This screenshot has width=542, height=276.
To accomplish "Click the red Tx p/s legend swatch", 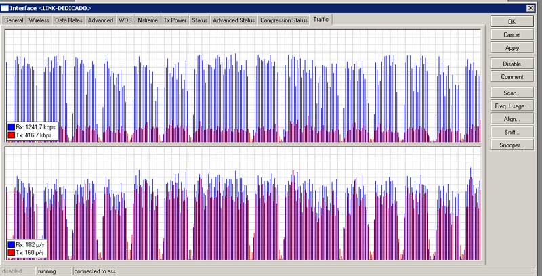I will [11, 253].
